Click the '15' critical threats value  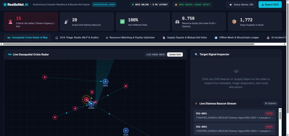pyautogui.click(x=18, y=18)
